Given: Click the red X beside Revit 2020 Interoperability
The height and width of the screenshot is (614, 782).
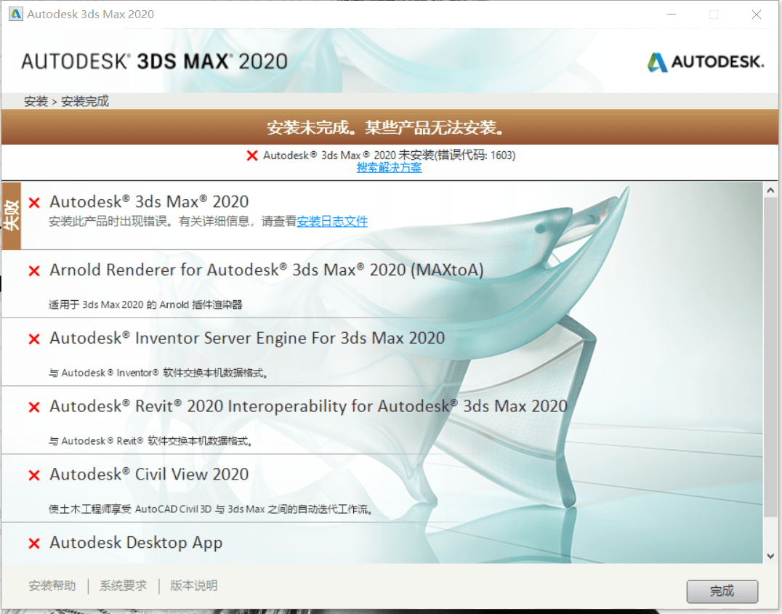Looking at the screenshot, I should [34, 407].
